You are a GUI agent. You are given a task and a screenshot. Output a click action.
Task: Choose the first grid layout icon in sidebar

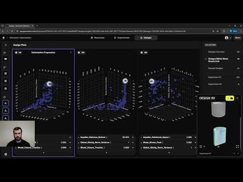[x=6, y=73]
